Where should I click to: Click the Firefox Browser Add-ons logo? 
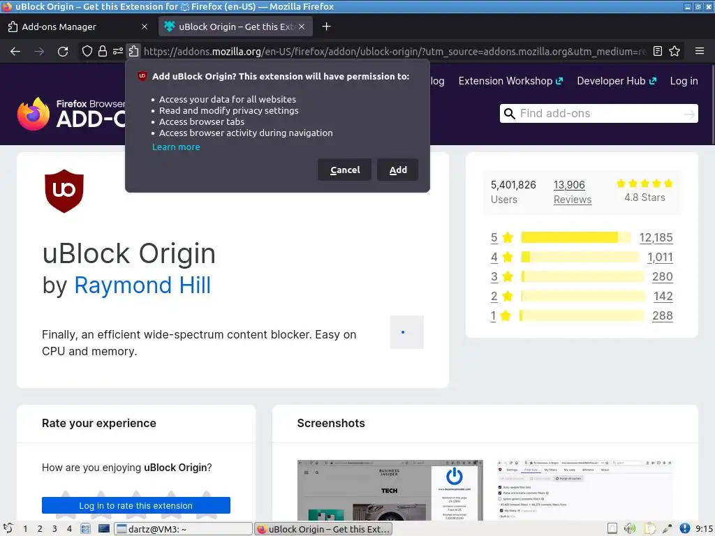pyautogui.click(x=71, y=114)
